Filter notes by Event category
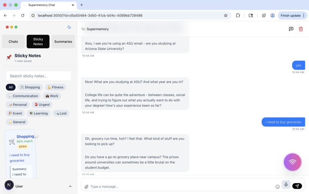The image size is (309, 194). click(x=15, y=113)
